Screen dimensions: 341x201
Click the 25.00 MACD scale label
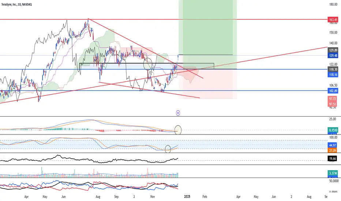(333, 119)
